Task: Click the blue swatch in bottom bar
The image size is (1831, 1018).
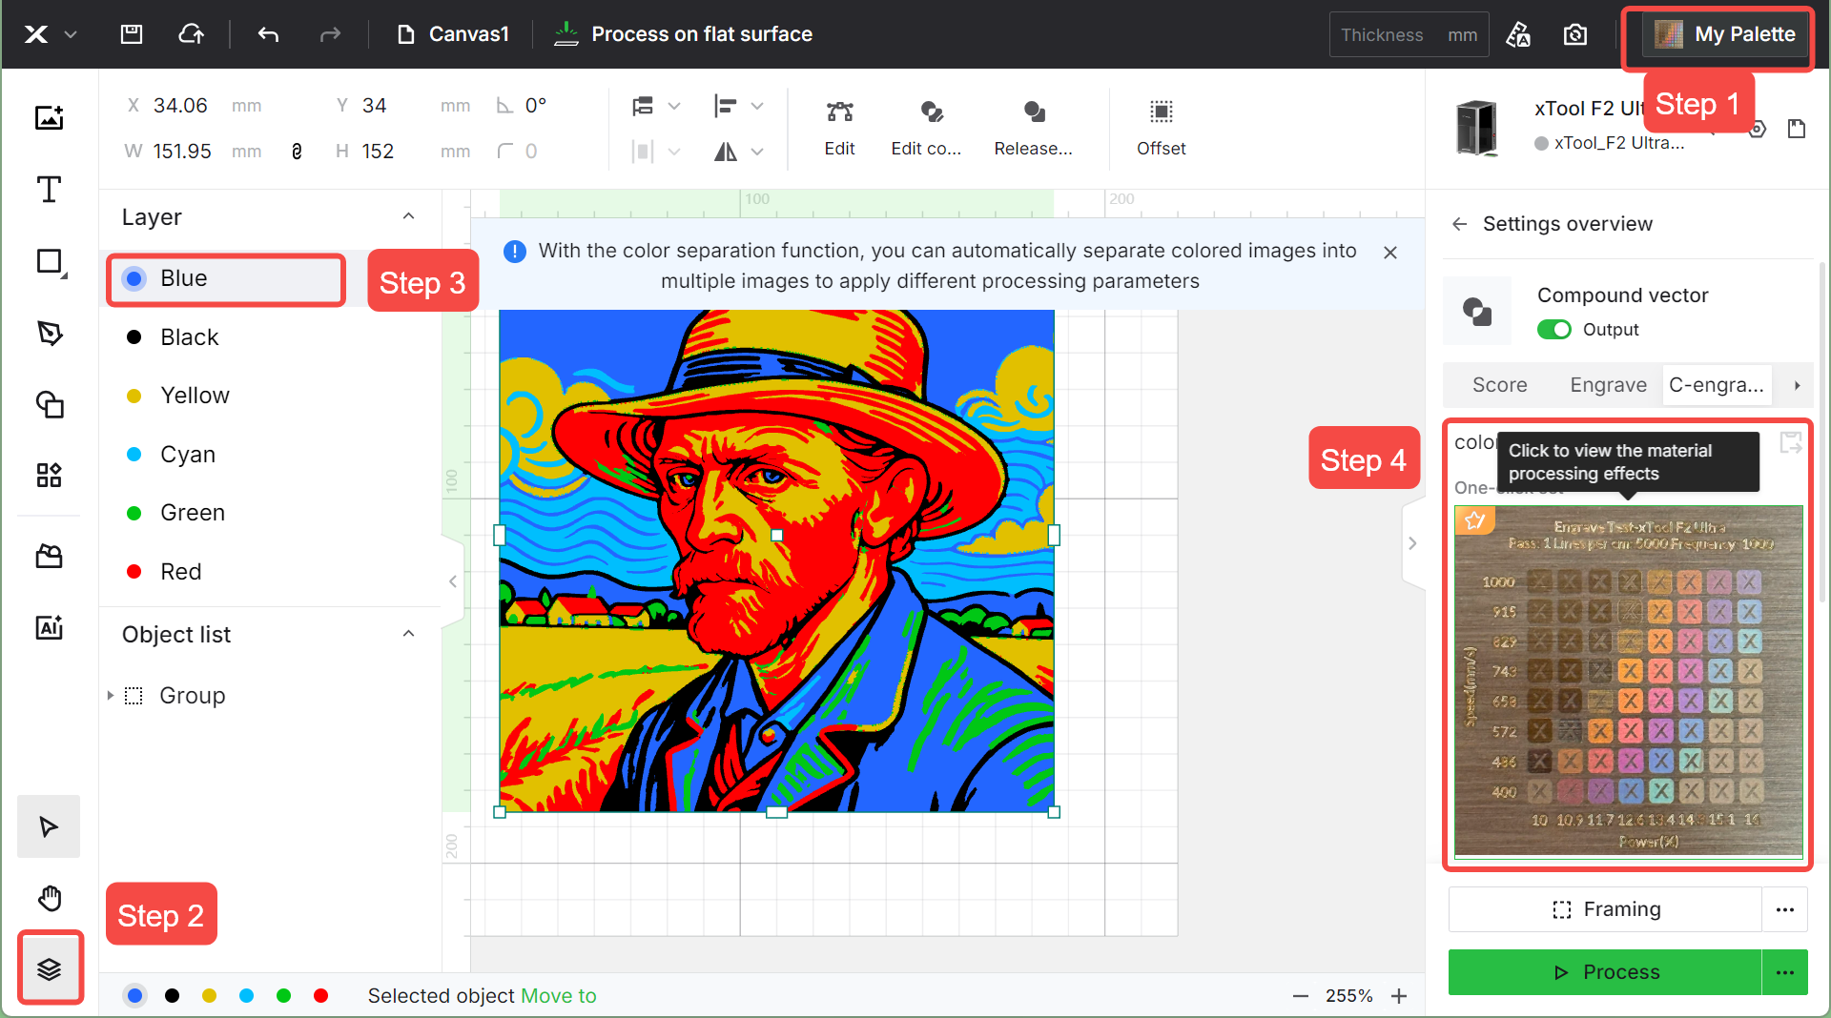Action: point(134,996)
